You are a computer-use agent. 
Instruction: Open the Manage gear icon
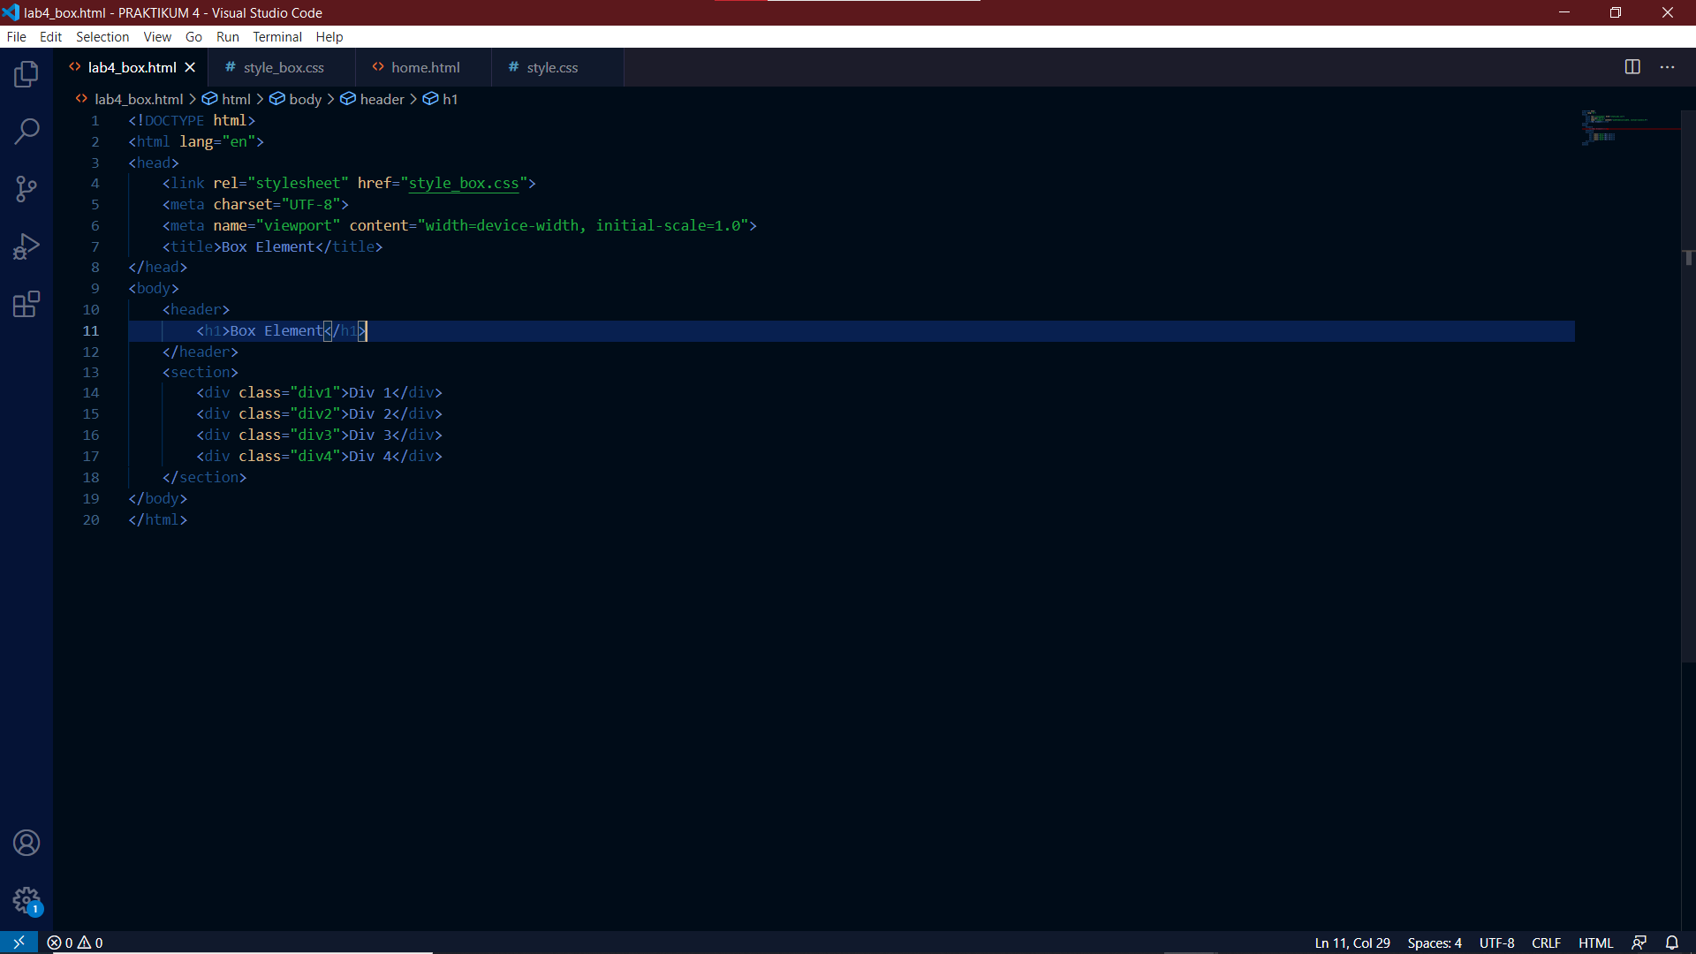(26, 901)
